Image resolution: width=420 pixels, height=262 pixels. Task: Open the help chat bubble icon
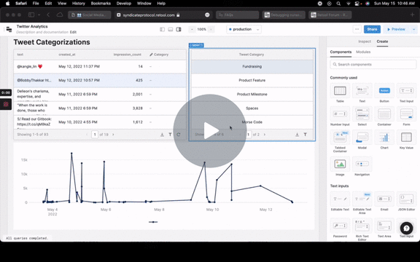click(406, 228)
